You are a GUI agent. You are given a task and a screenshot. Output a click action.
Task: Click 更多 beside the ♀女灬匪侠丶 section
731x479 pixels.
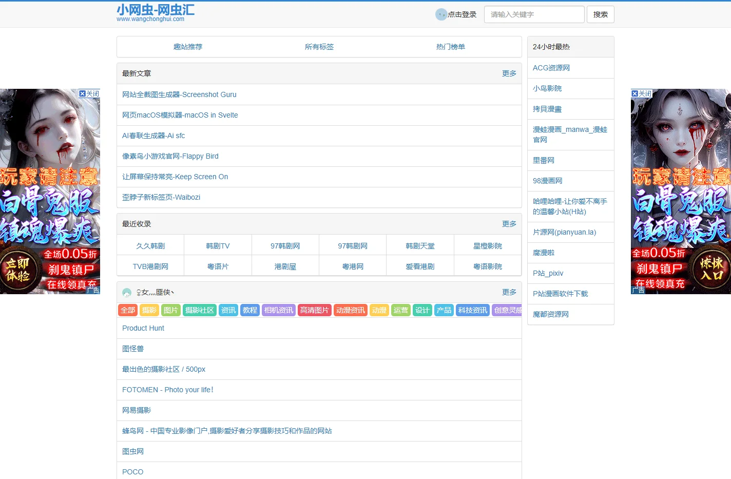[x=509, y=292]
